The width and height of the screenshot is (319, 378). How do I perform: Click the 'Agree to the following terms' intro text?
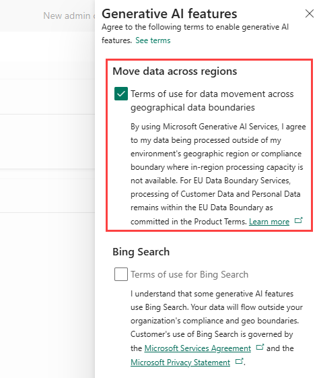click(x=195, y=34)
